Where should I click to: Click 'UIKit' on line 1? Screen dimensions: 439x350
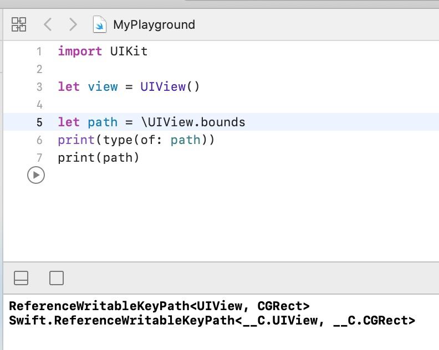(x=129, y=52)
